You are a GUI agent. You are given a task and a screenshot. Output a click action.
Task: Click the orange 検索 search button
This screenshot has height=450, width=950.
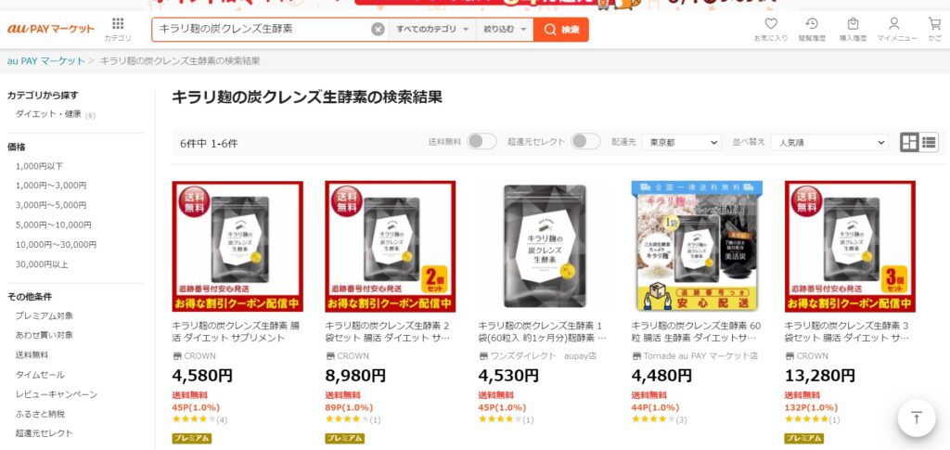561,29
